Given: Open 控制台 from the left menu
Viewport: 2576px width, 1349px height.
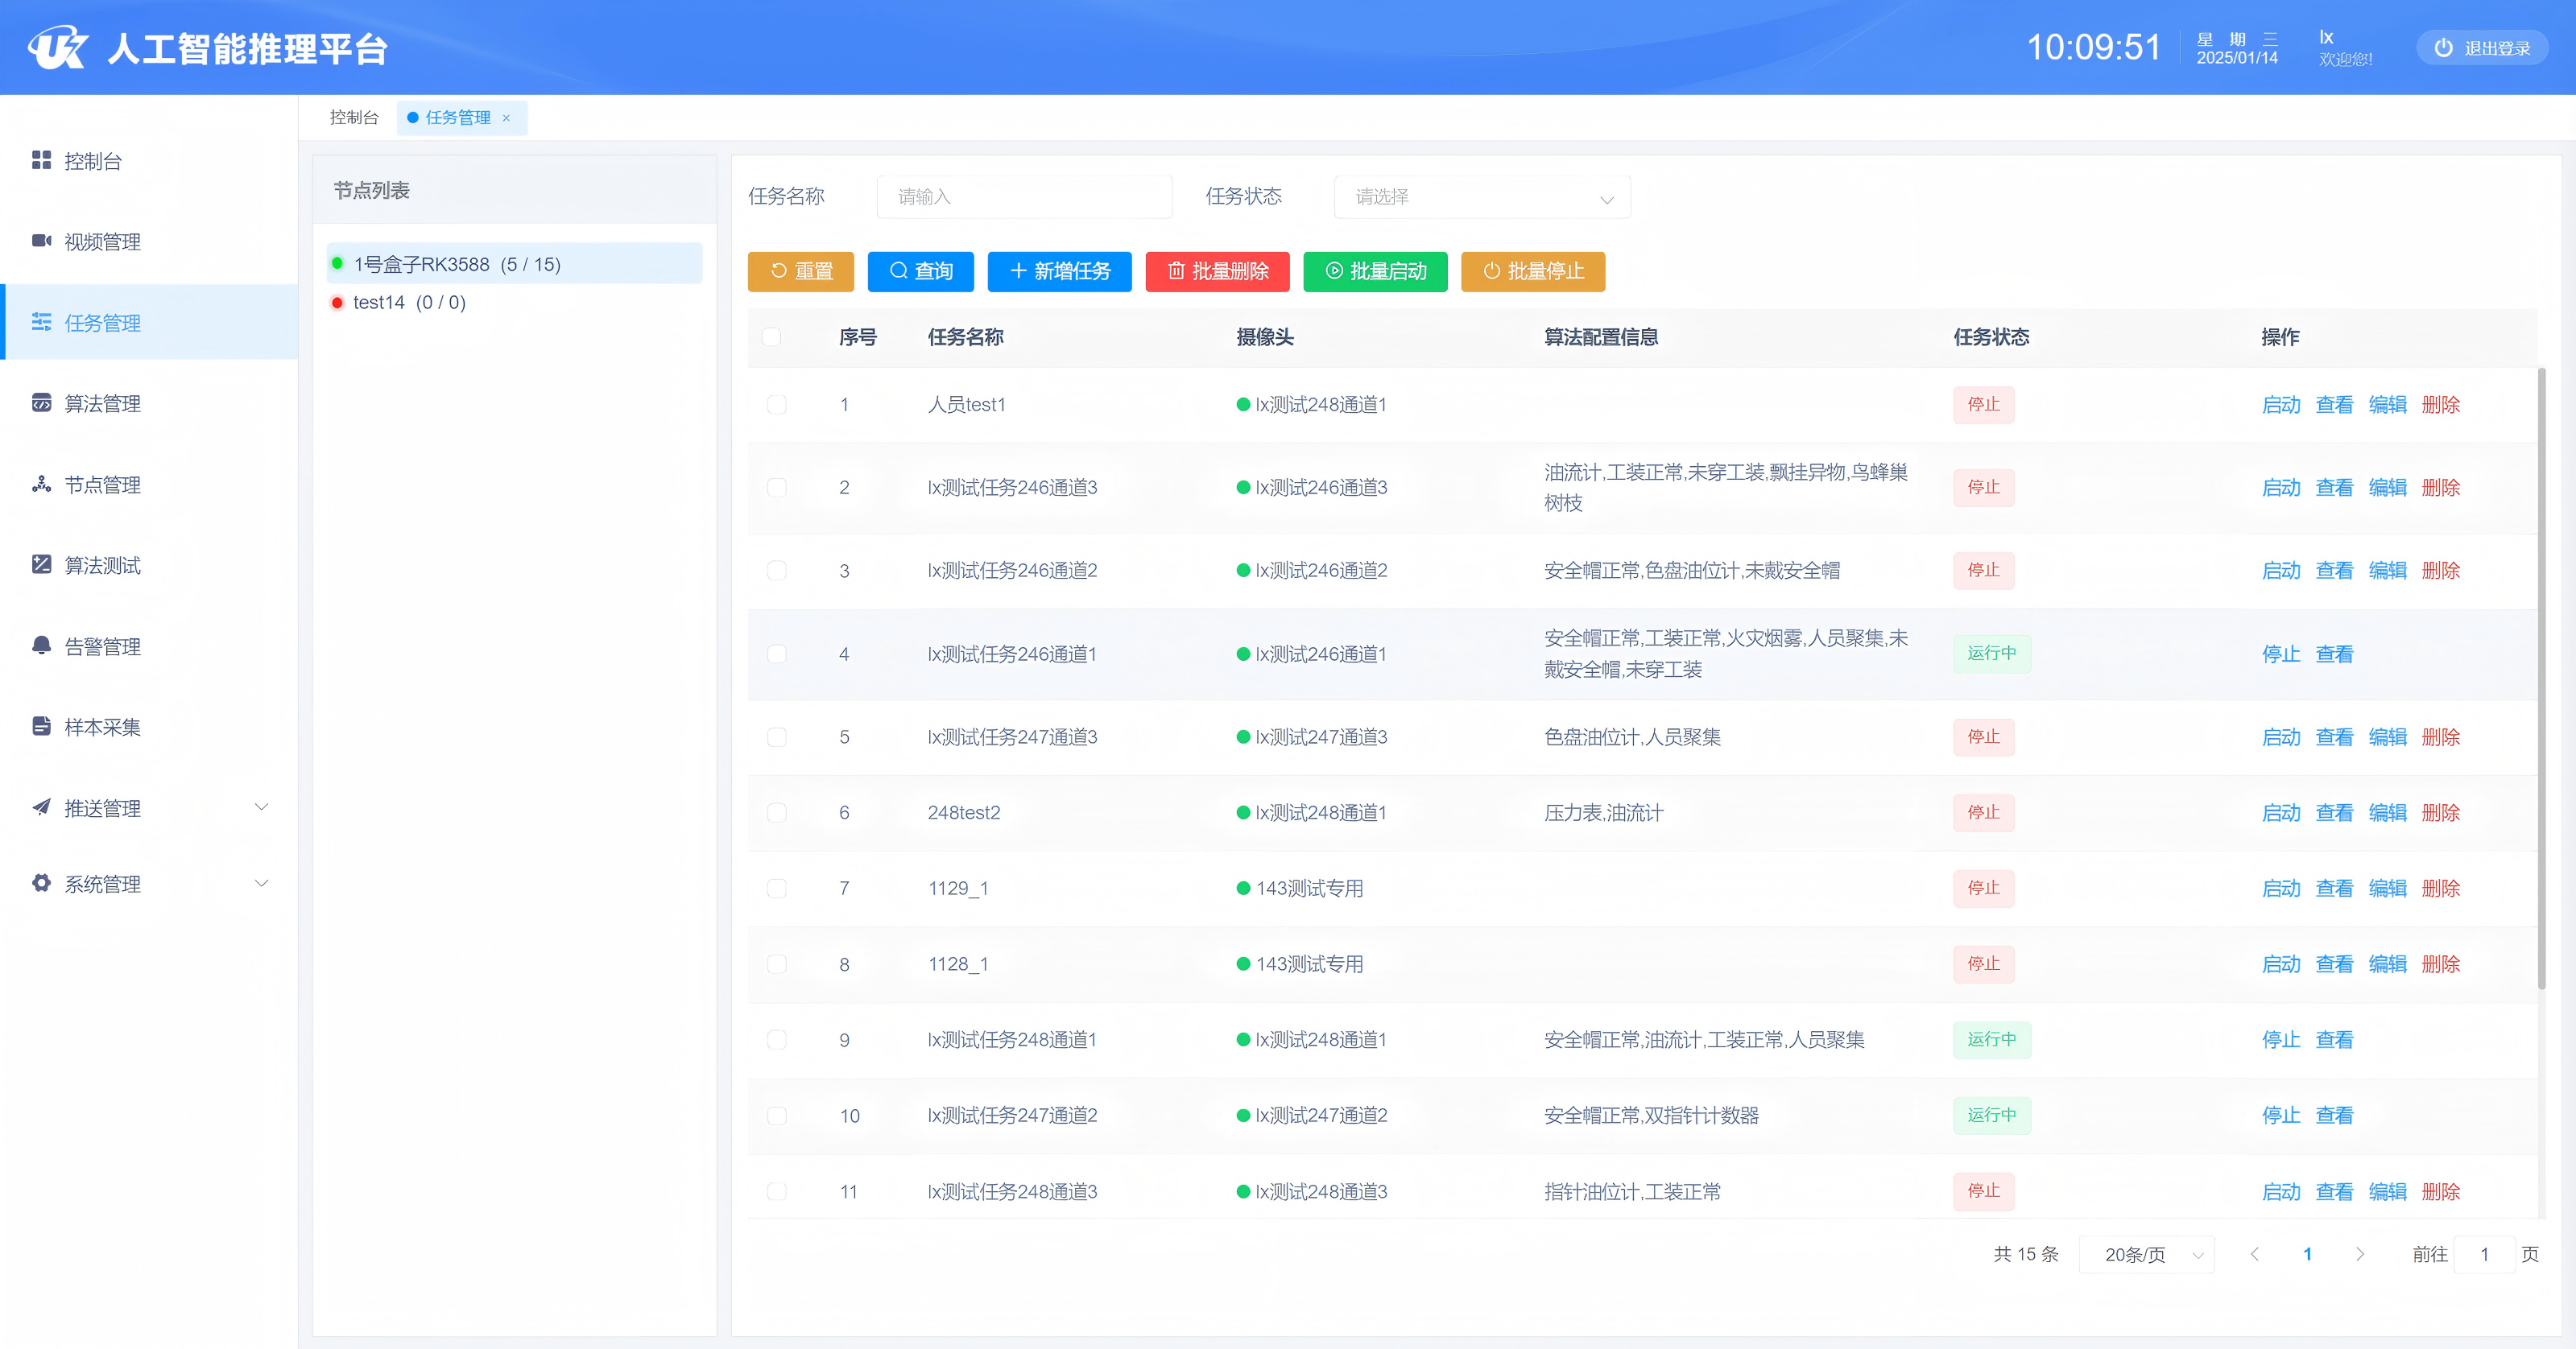Looking at the screenshot, I should click(x=92, y=161).
